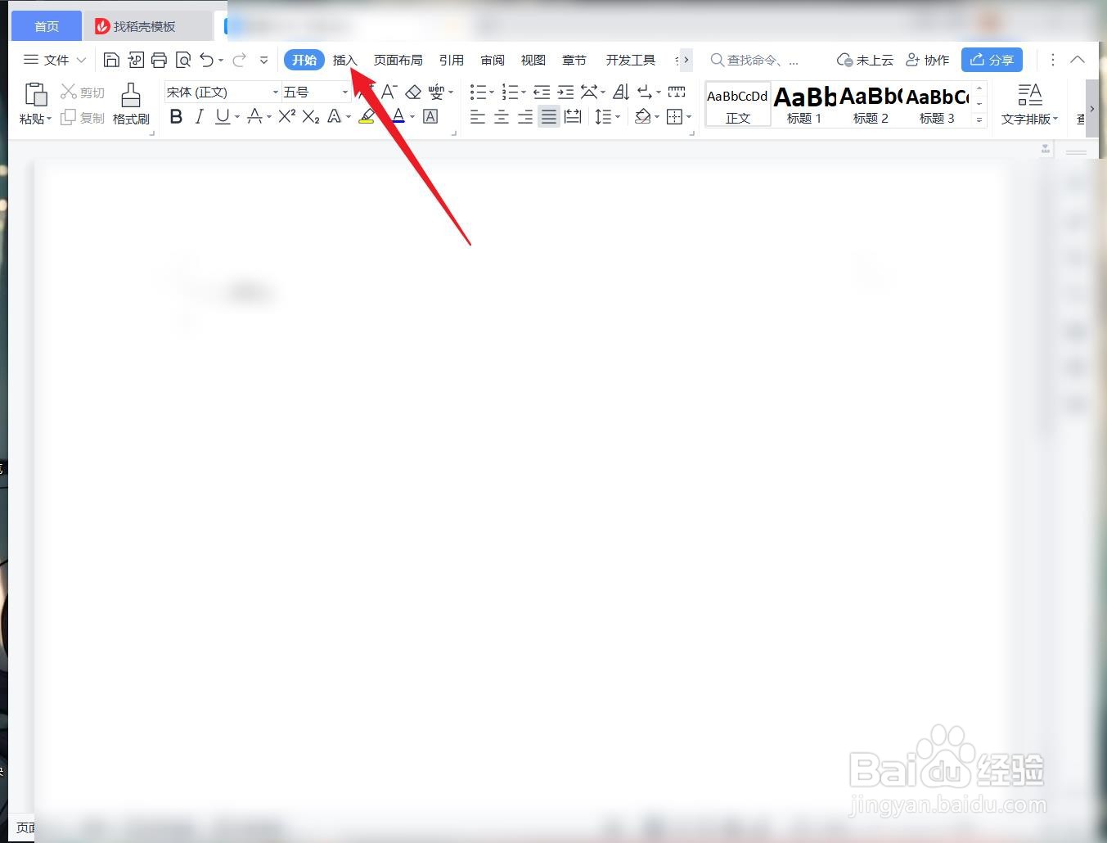Switch to the 开始 tab
The image size is (1107, 843).
(x=304, y=60)
